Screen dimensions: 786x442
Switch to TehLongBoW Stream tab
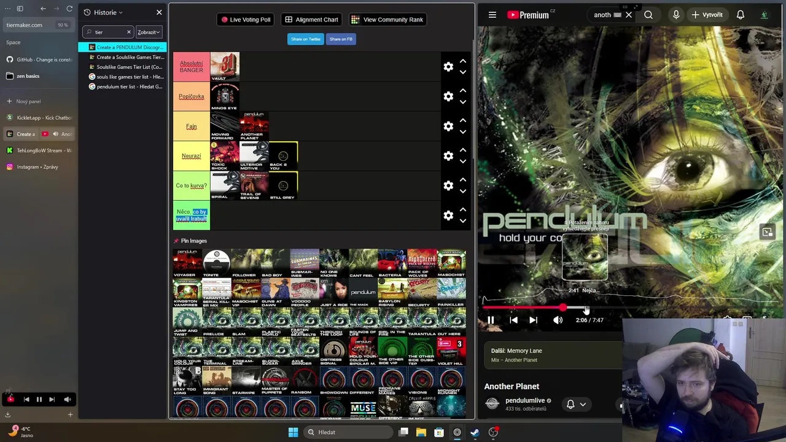(39, 150)
